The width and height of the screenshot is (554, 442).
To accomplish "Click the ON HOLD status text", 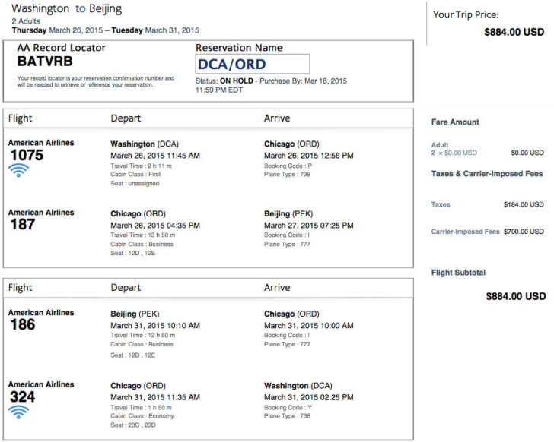I will click(237, 81).
